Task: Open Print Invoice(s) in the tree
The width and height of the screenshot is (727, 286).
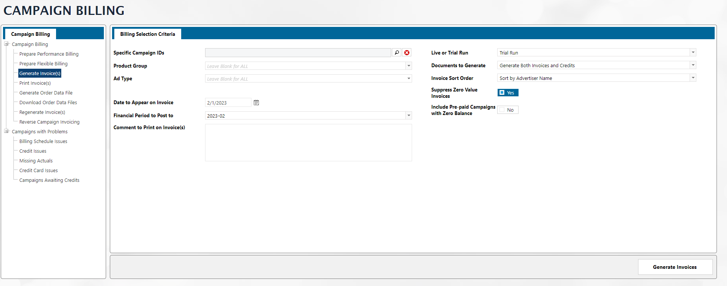Action: [35, 83]
